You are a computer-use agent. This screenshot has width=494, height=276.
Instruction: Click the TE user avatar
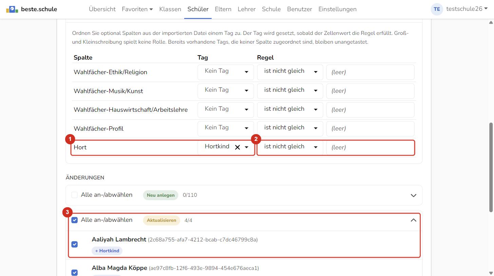pos(437,9)
